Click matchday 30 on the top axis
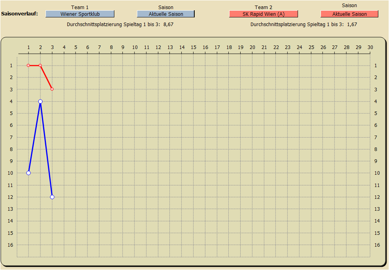Screen dimensions: 389x270 pyautogui.click(x=370, y=47)
